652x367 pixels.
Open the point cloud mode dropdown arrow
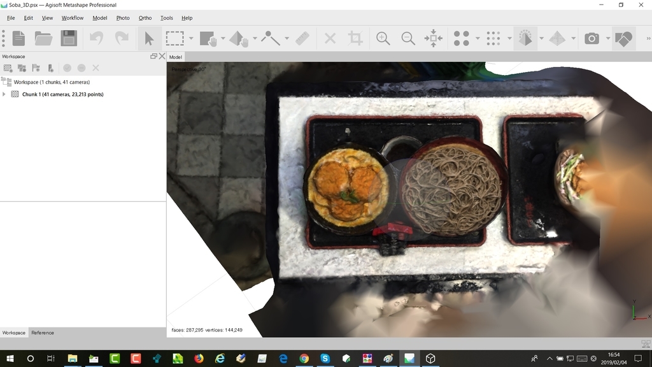[x=478, y=38]
